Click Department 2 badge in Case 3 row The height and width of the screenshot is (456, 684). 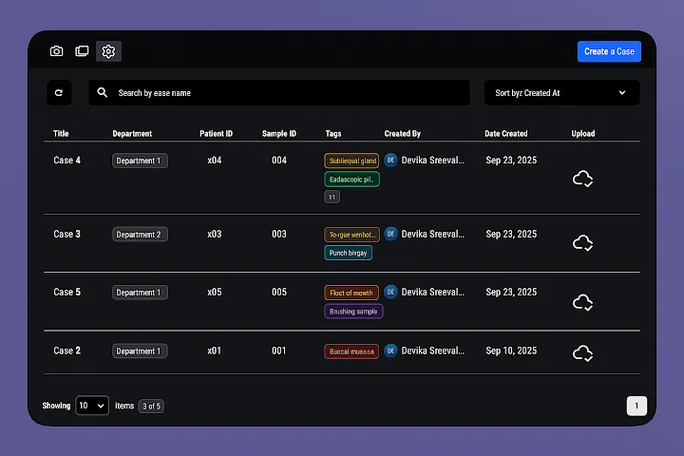coord(140,235)
